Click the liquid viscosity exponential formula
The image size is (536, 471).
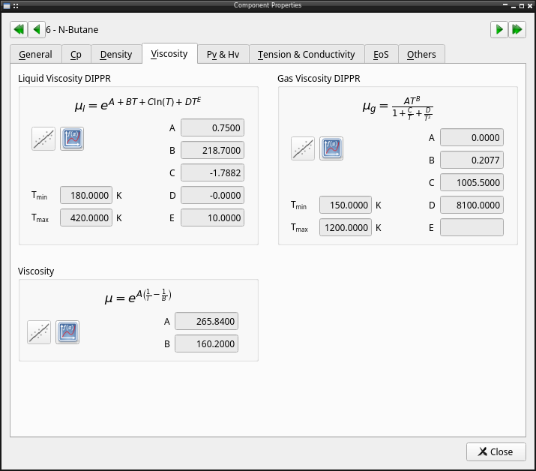(138, 104)
